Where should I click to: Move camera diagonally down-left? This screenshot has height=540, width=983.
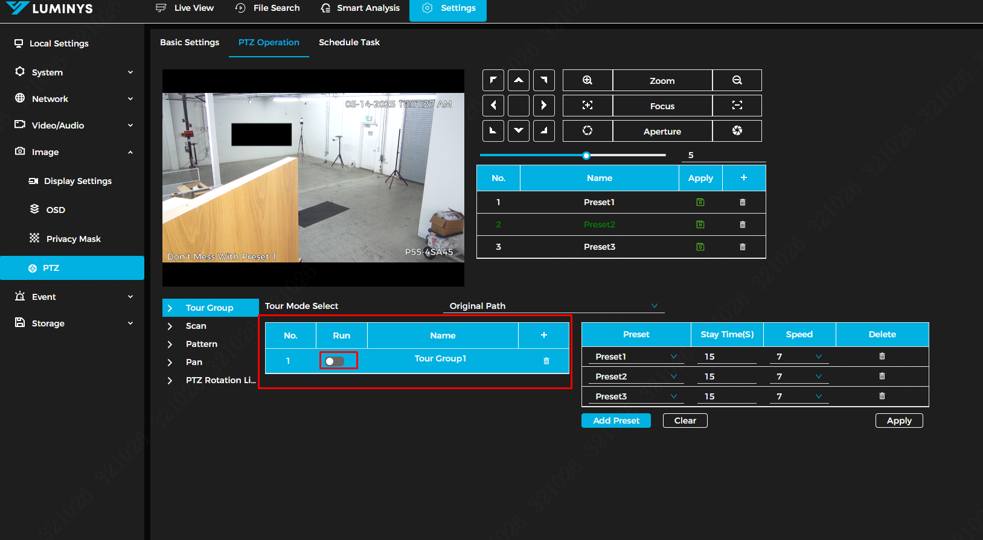493,131
